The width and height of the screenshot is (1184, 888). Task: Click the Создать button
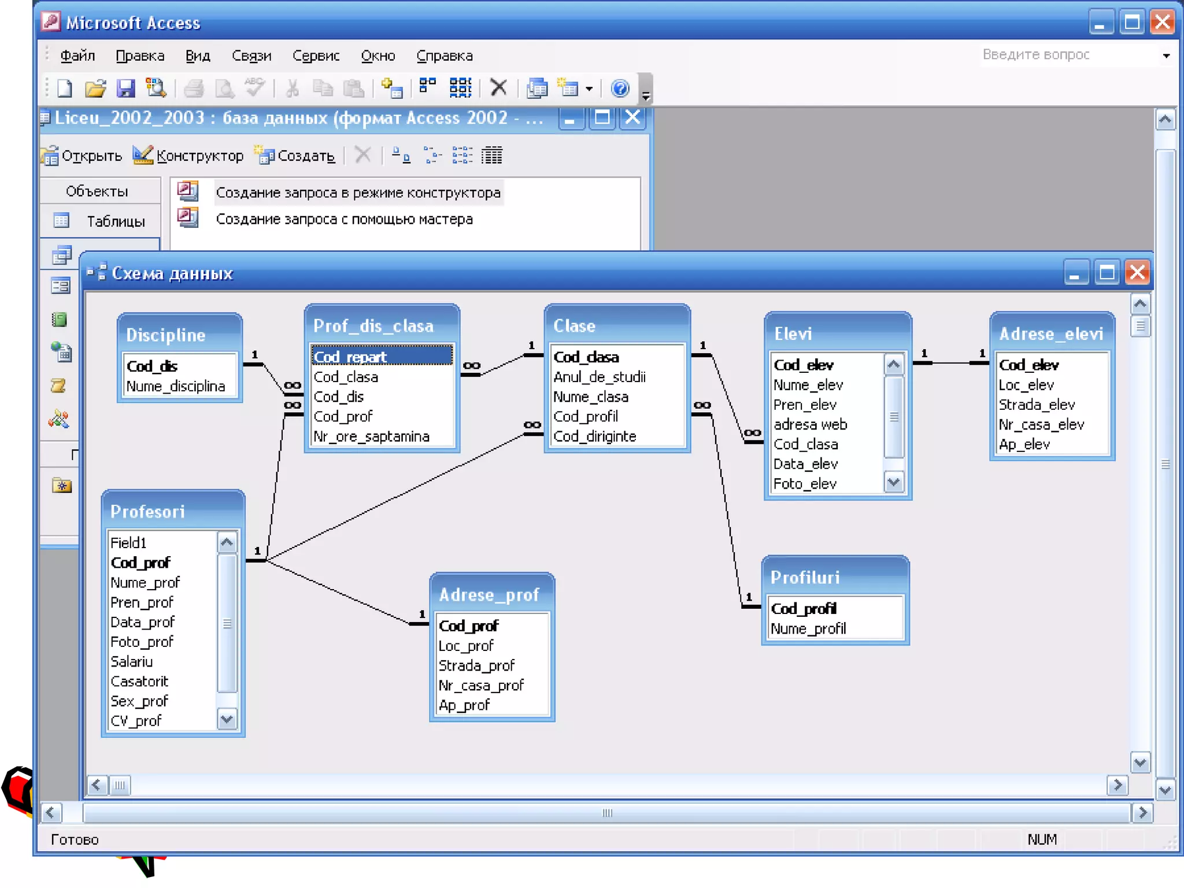tap(295, 156)
